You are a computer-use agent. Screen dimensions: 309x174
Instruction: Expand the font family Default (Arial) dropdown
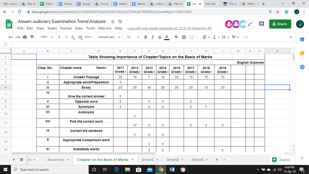pos(109,37)
